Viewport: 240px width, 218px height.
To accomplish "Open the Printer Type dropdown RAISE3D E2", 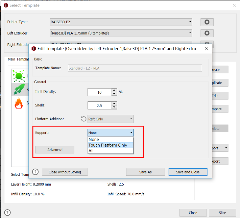I will pos(121,22).
